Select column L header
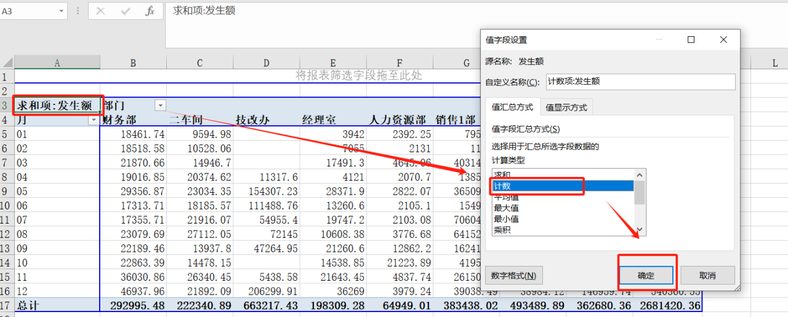This screenshot has width=788, height=317. pyautogui.click(x=775, y=63)
